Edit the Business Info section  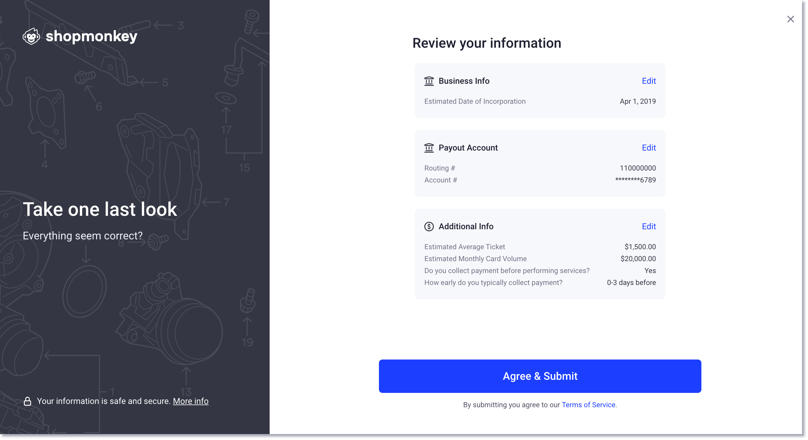[x=649, y=81]
